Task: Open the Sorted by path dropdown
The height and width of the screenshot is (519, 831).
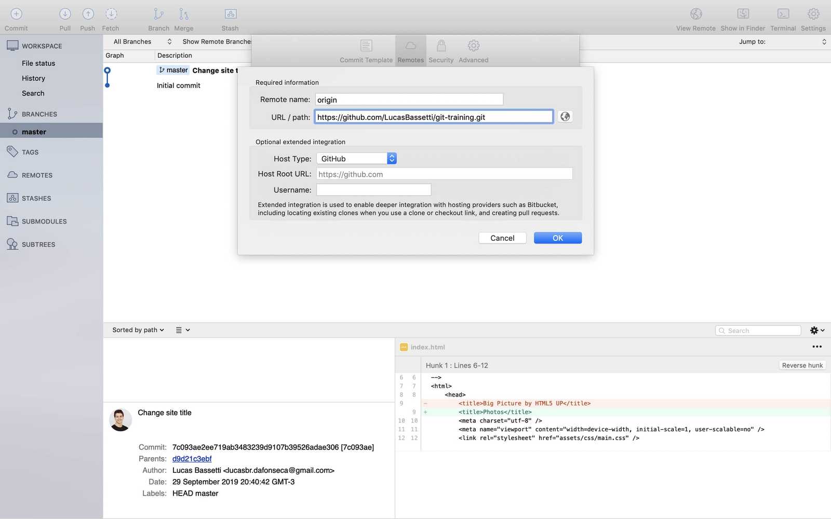Action: point(137,330)
